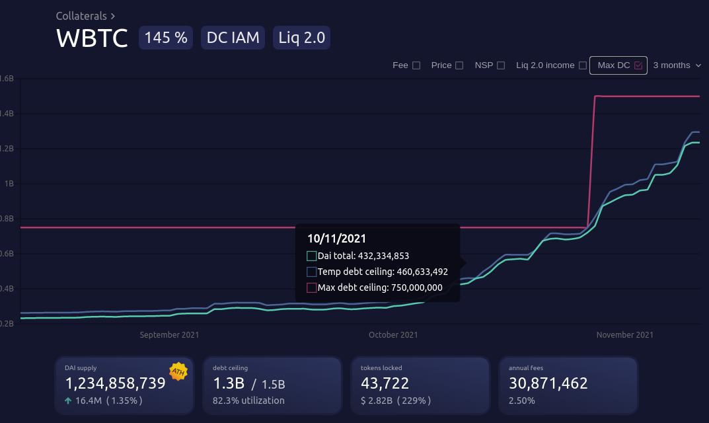Click the Liq 2.0 badge

(x=301, y=38)
